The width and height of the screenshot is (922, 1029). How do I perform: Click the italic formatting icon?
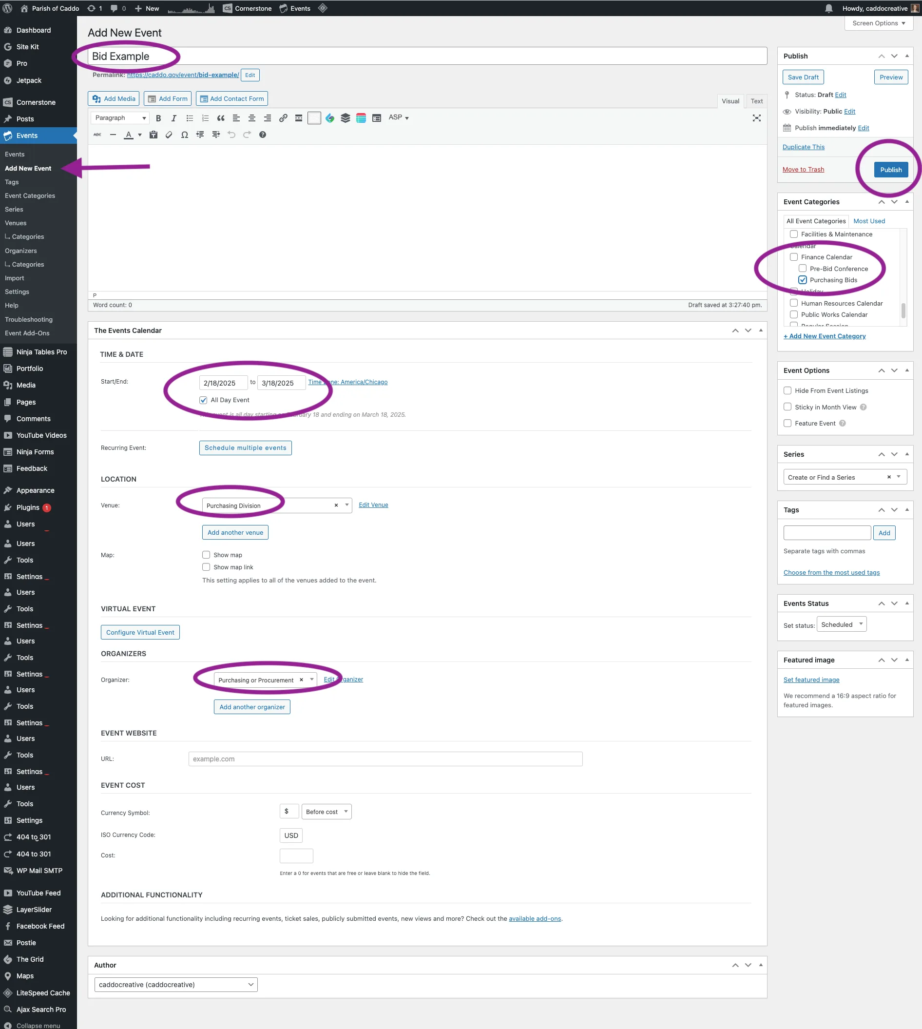click(174, 118)
